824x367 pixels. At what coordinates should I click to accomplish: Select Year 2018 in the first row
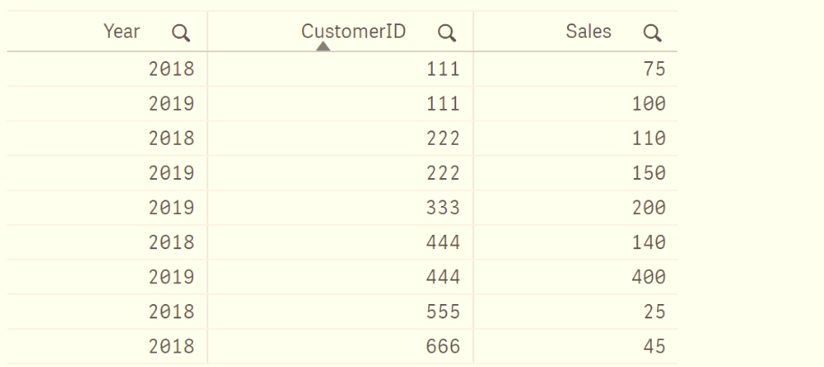pyautogui.click(x=171, y=69)
